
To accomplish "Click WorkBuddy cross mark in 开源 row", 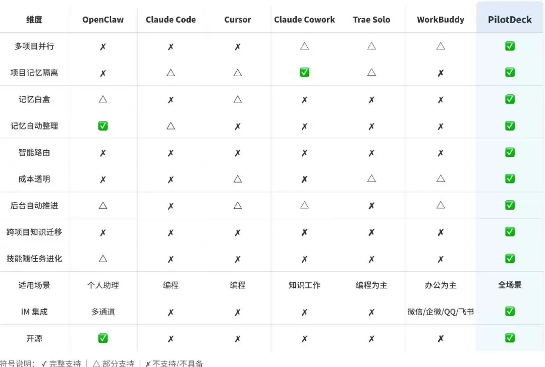I will click(x=441, y=339).
